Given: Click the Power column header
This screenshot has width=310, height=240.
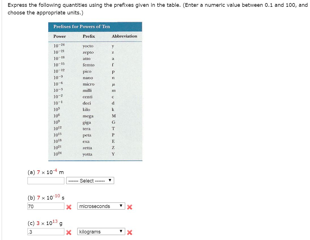Looking at the screenshot, I should [x=60, y=36].
